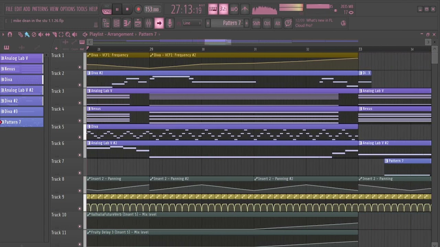Select the Paint brush tool
This screenshot has height=247, width=440.
coord(27,34)
